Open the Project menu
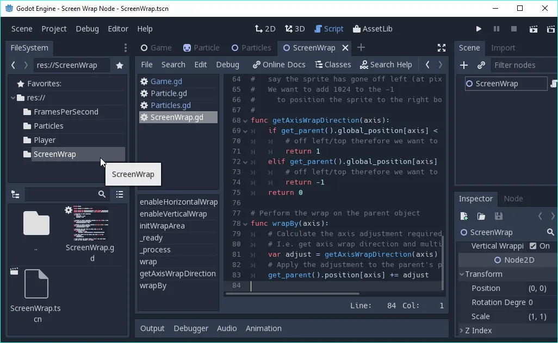The height and width of the screenshot is (343, 558). (54, 29)
